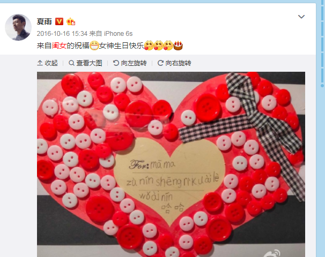This screenshot has width=325, height=257.
Task: Collapse the image with 收起
Action: tap(48, 63)
